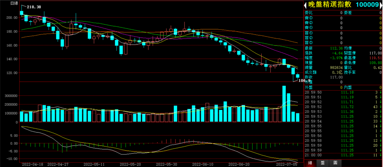
Task: Click the 2022-06-10 date label
Action: [203, 165]
